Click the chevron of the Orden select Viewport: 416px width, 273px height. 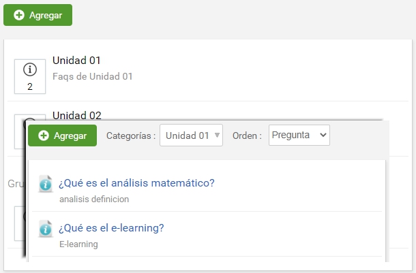tap(323, 135)
